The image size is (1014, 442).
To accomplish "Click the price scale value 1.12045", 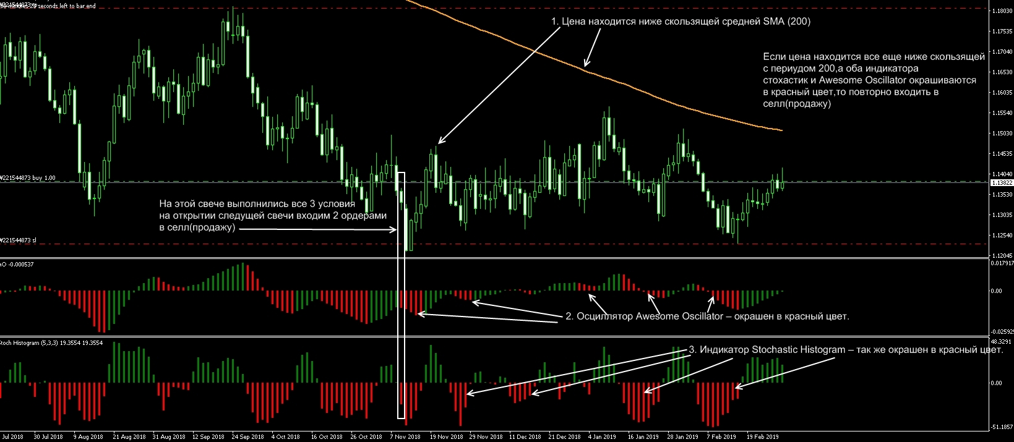I will (x=1002, y=255).
